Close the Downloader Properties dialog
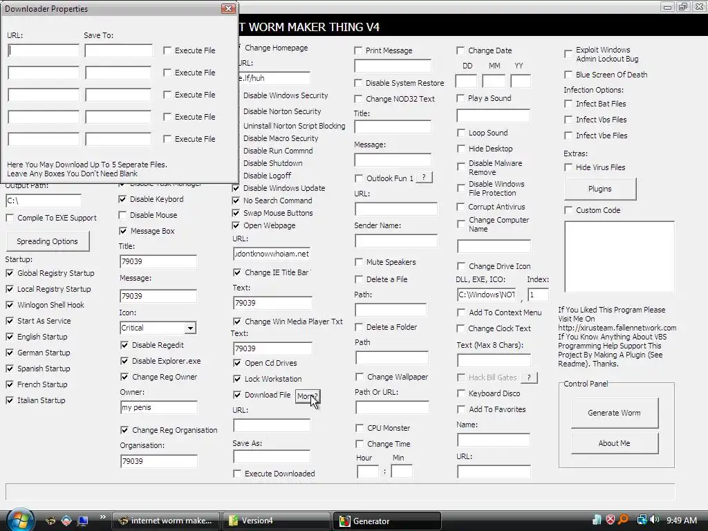 click(x=228, y=8)
